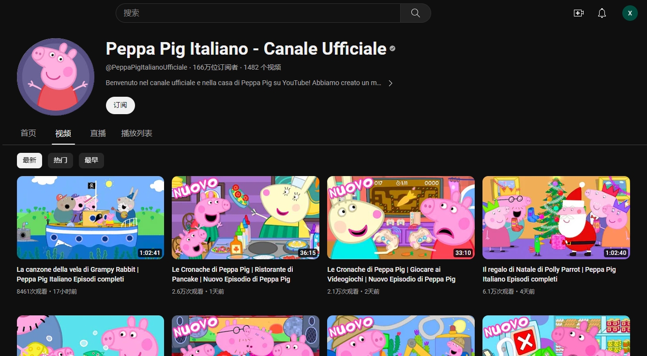The height and width of the screenshot is (356, 647).
Task: Click 8461次观看 • 17小时前 metadata
Action: [x=47, y=292]
